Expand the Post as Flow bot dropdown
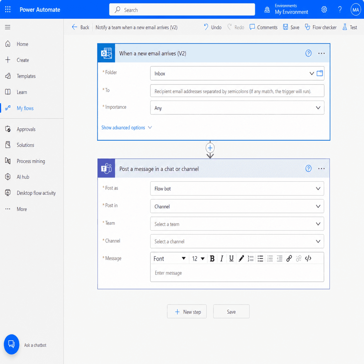Screen dimensions: 364x364 pos(237,188)
